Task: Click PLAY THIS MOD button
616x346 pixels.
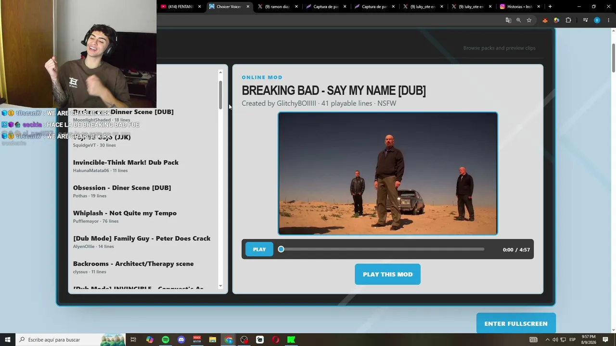Action: point(387,274)
